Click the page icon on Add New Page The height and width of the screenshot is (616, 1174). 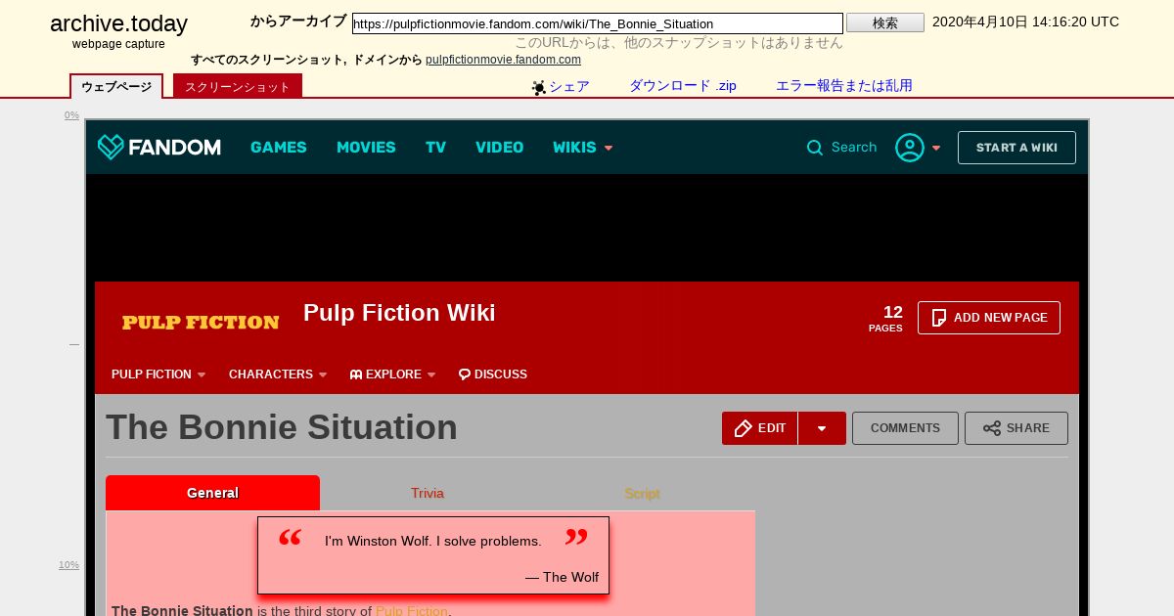click(939, 318)
